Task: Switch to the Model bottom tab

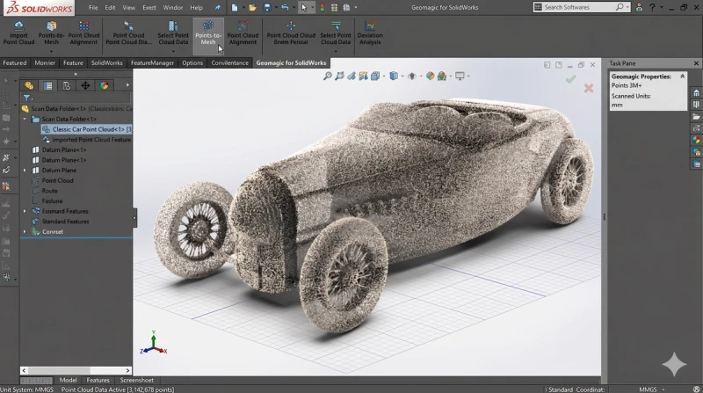Action: click(x=69, y=380)
